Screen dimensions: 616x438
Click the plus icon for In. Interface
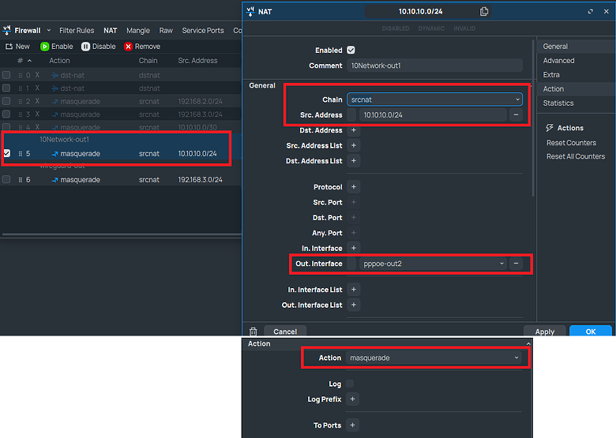pos(354,248)
